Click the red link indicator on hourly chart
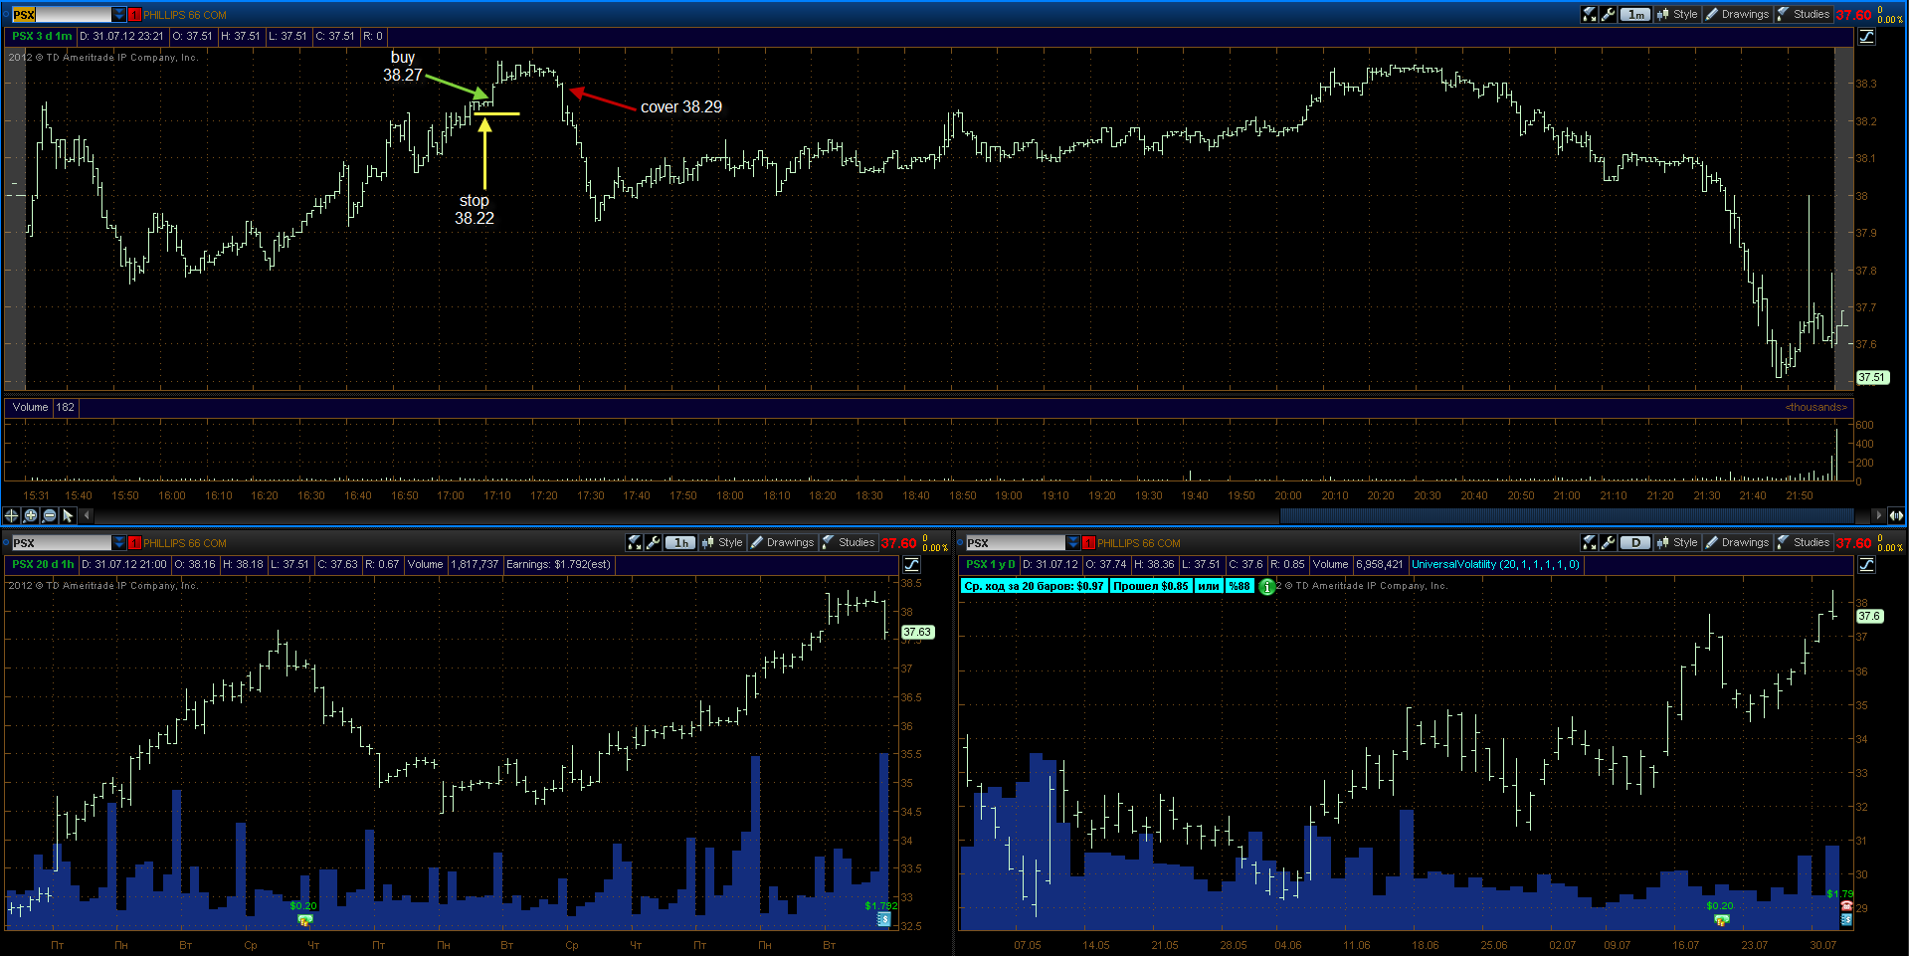Image resolution: width=1909 pixels, height=956 pixels. point(134,543)
